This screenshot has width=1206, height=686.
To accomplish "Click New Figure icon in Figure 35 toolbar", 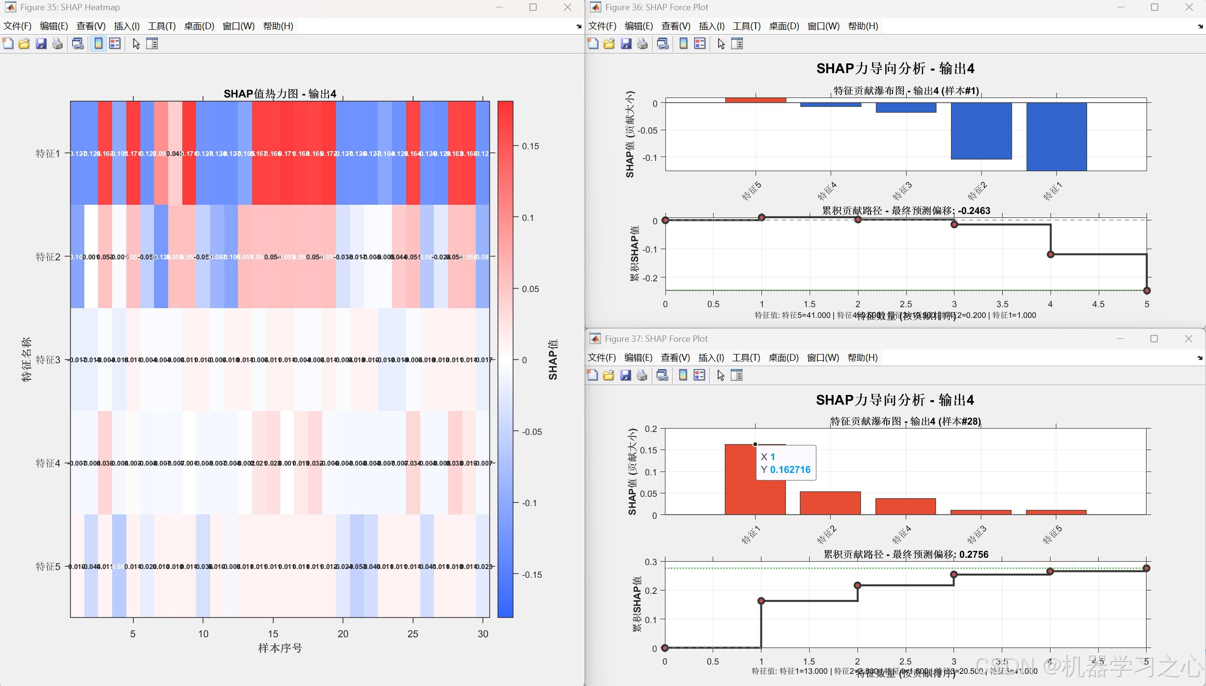I will 8,44.
